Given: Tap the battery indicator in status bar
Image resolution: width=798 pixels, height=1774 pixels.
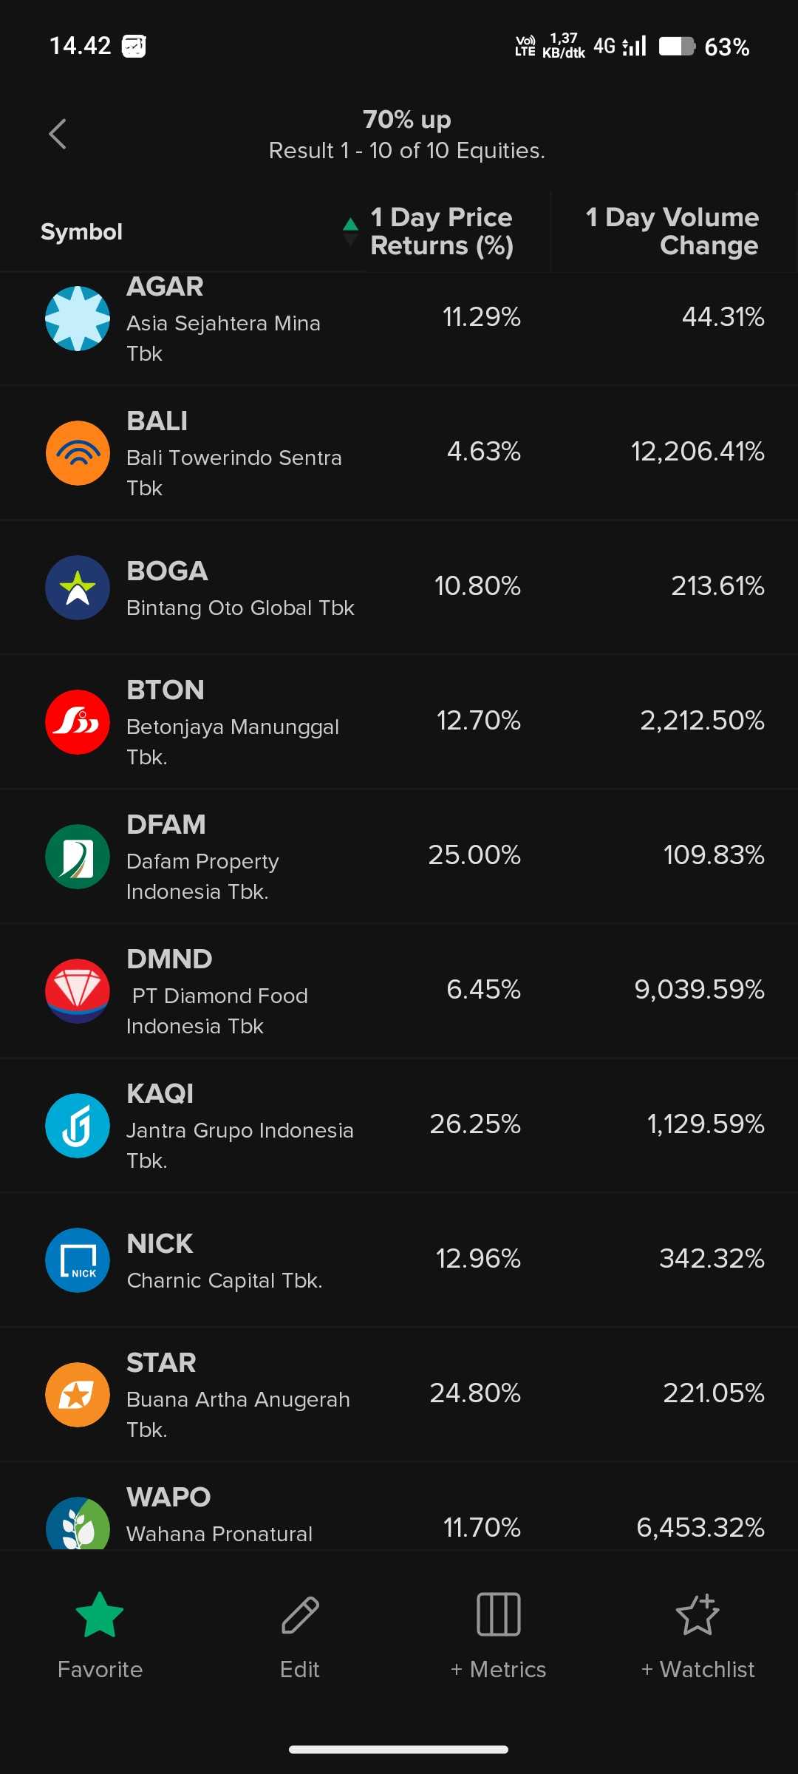Looking at the screenshot, I should coord(677,47).
